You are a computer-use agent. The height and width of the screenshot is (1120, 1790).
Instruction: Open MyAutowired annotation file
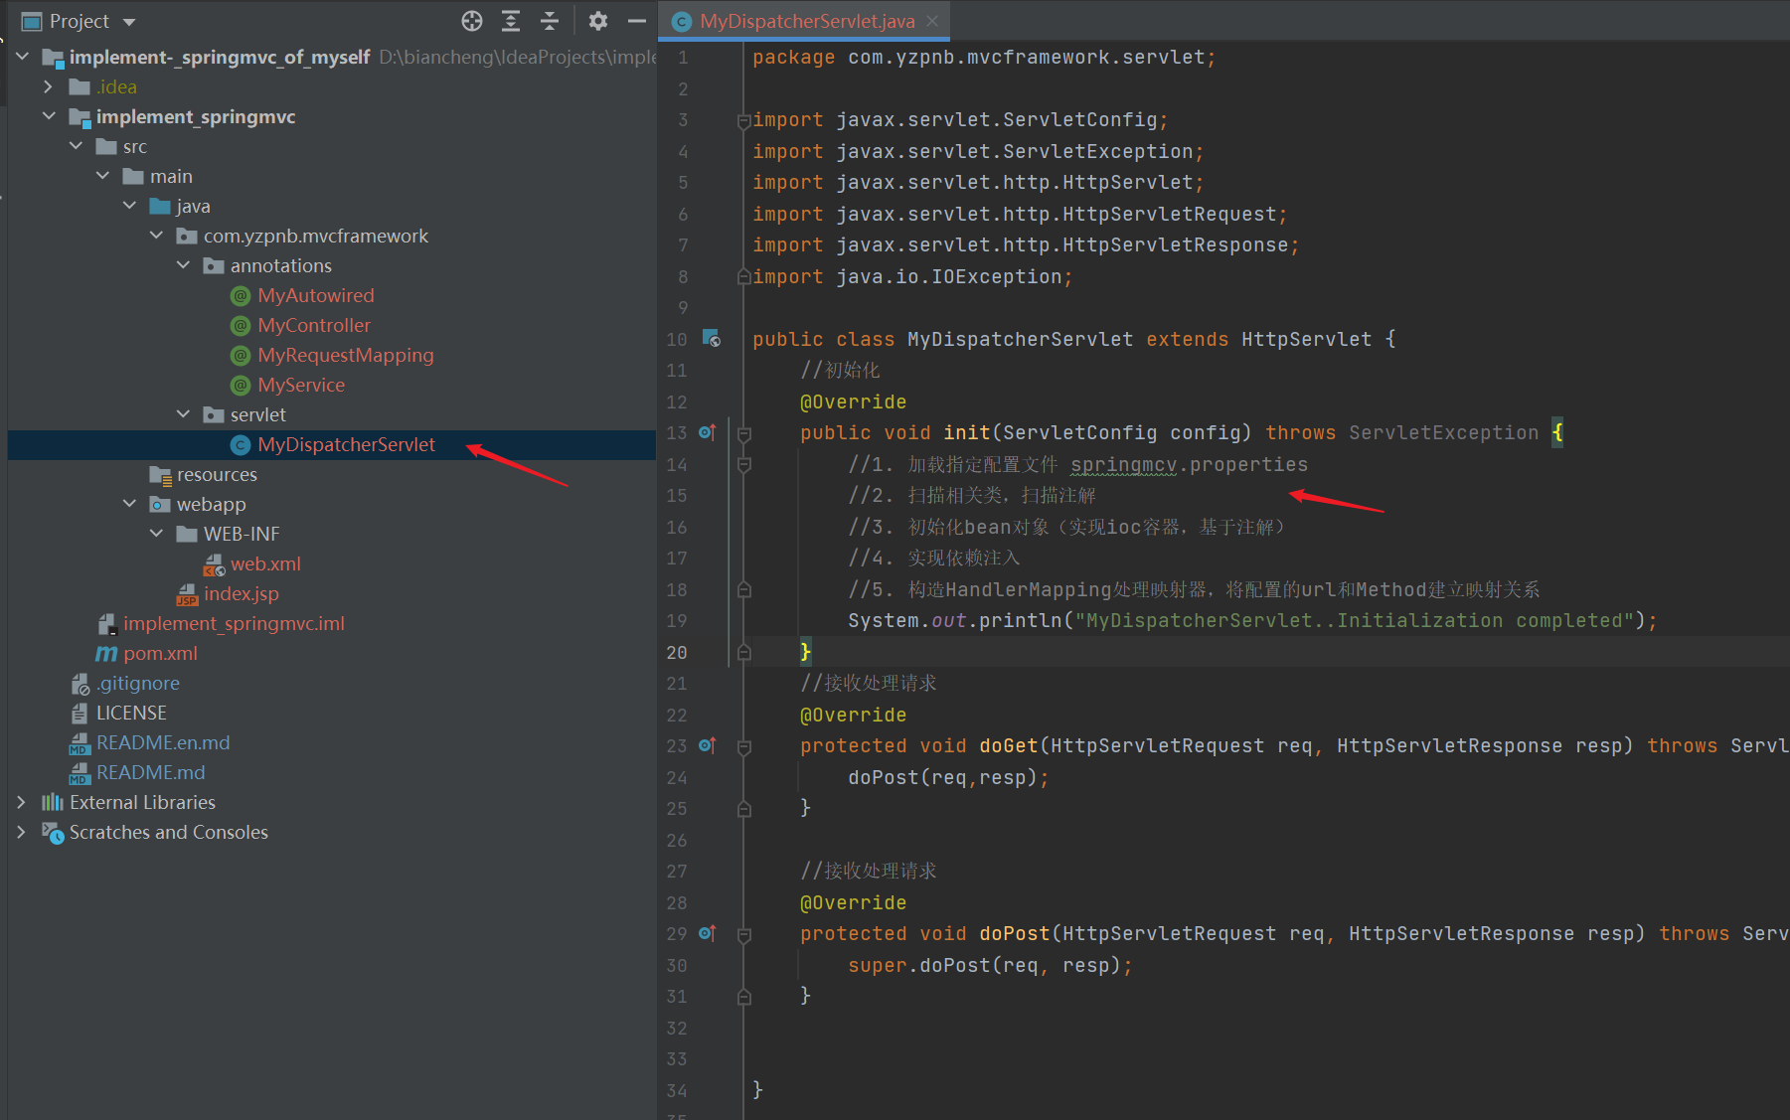pyautogui.click(x=315, y=295)
